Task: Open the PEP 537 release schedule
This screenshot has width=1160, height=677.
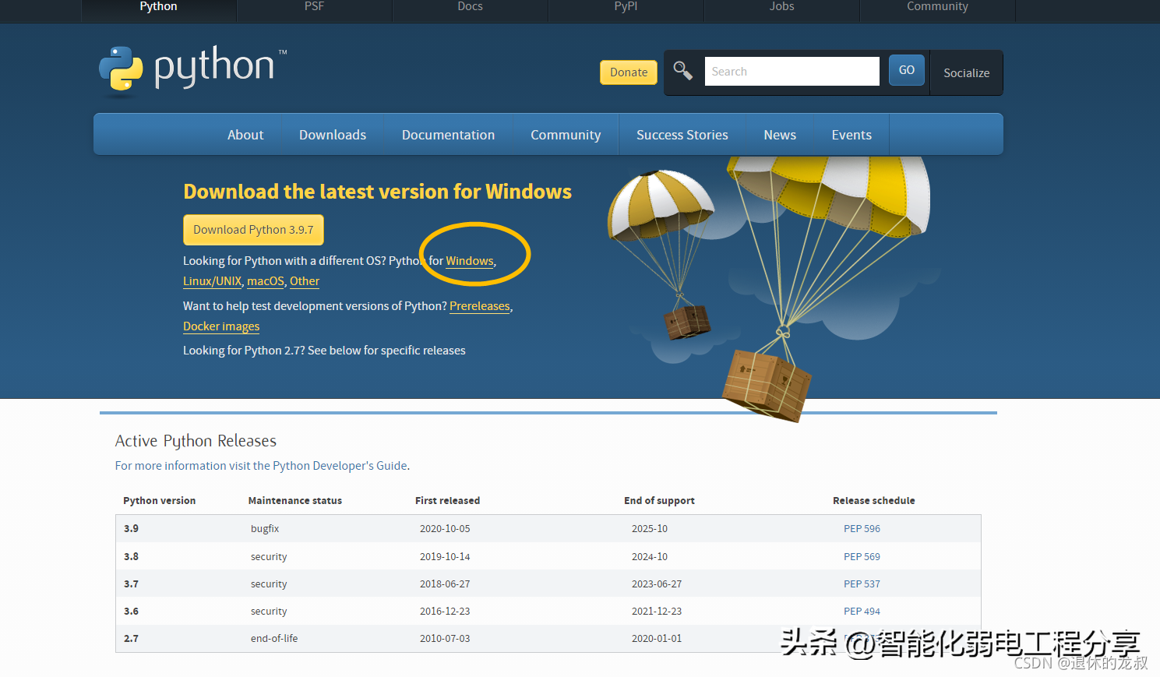Action: point(862,584)
